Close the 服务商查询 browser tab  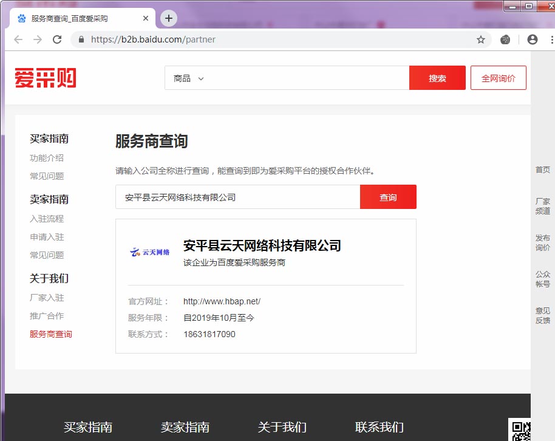[146, 18]
